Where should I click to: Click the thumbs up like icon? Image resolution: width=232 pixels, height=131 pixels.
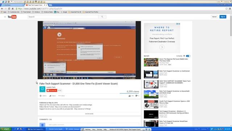click(x=129, y=96)
